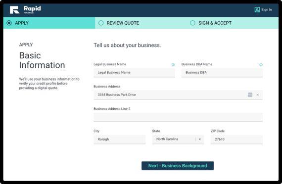This screenshot has width=282, height=184.
Task: Switch to the APPLY step tab
Action: [49, 23]
